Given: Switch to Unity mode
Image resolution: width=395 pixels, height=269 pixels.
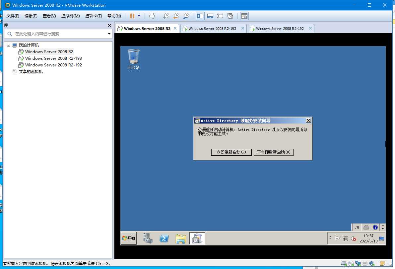Looking at the screenshot, I should 230,16.
